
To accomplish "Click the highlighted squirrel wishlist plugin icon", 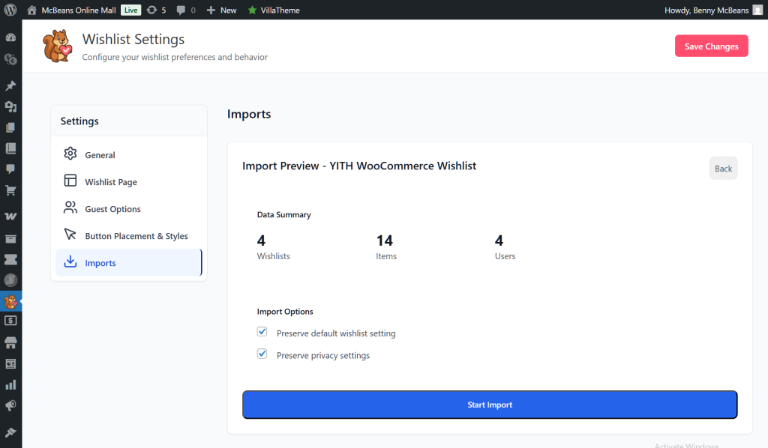I will pos(10,301).
